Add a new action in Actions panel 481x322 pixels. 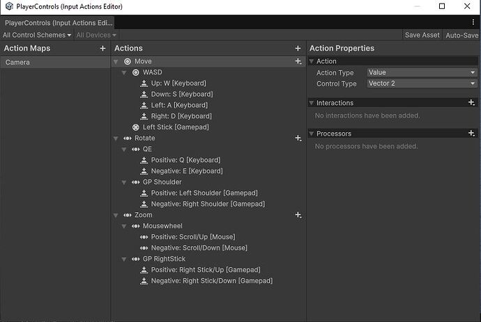[x=298, y=49]
